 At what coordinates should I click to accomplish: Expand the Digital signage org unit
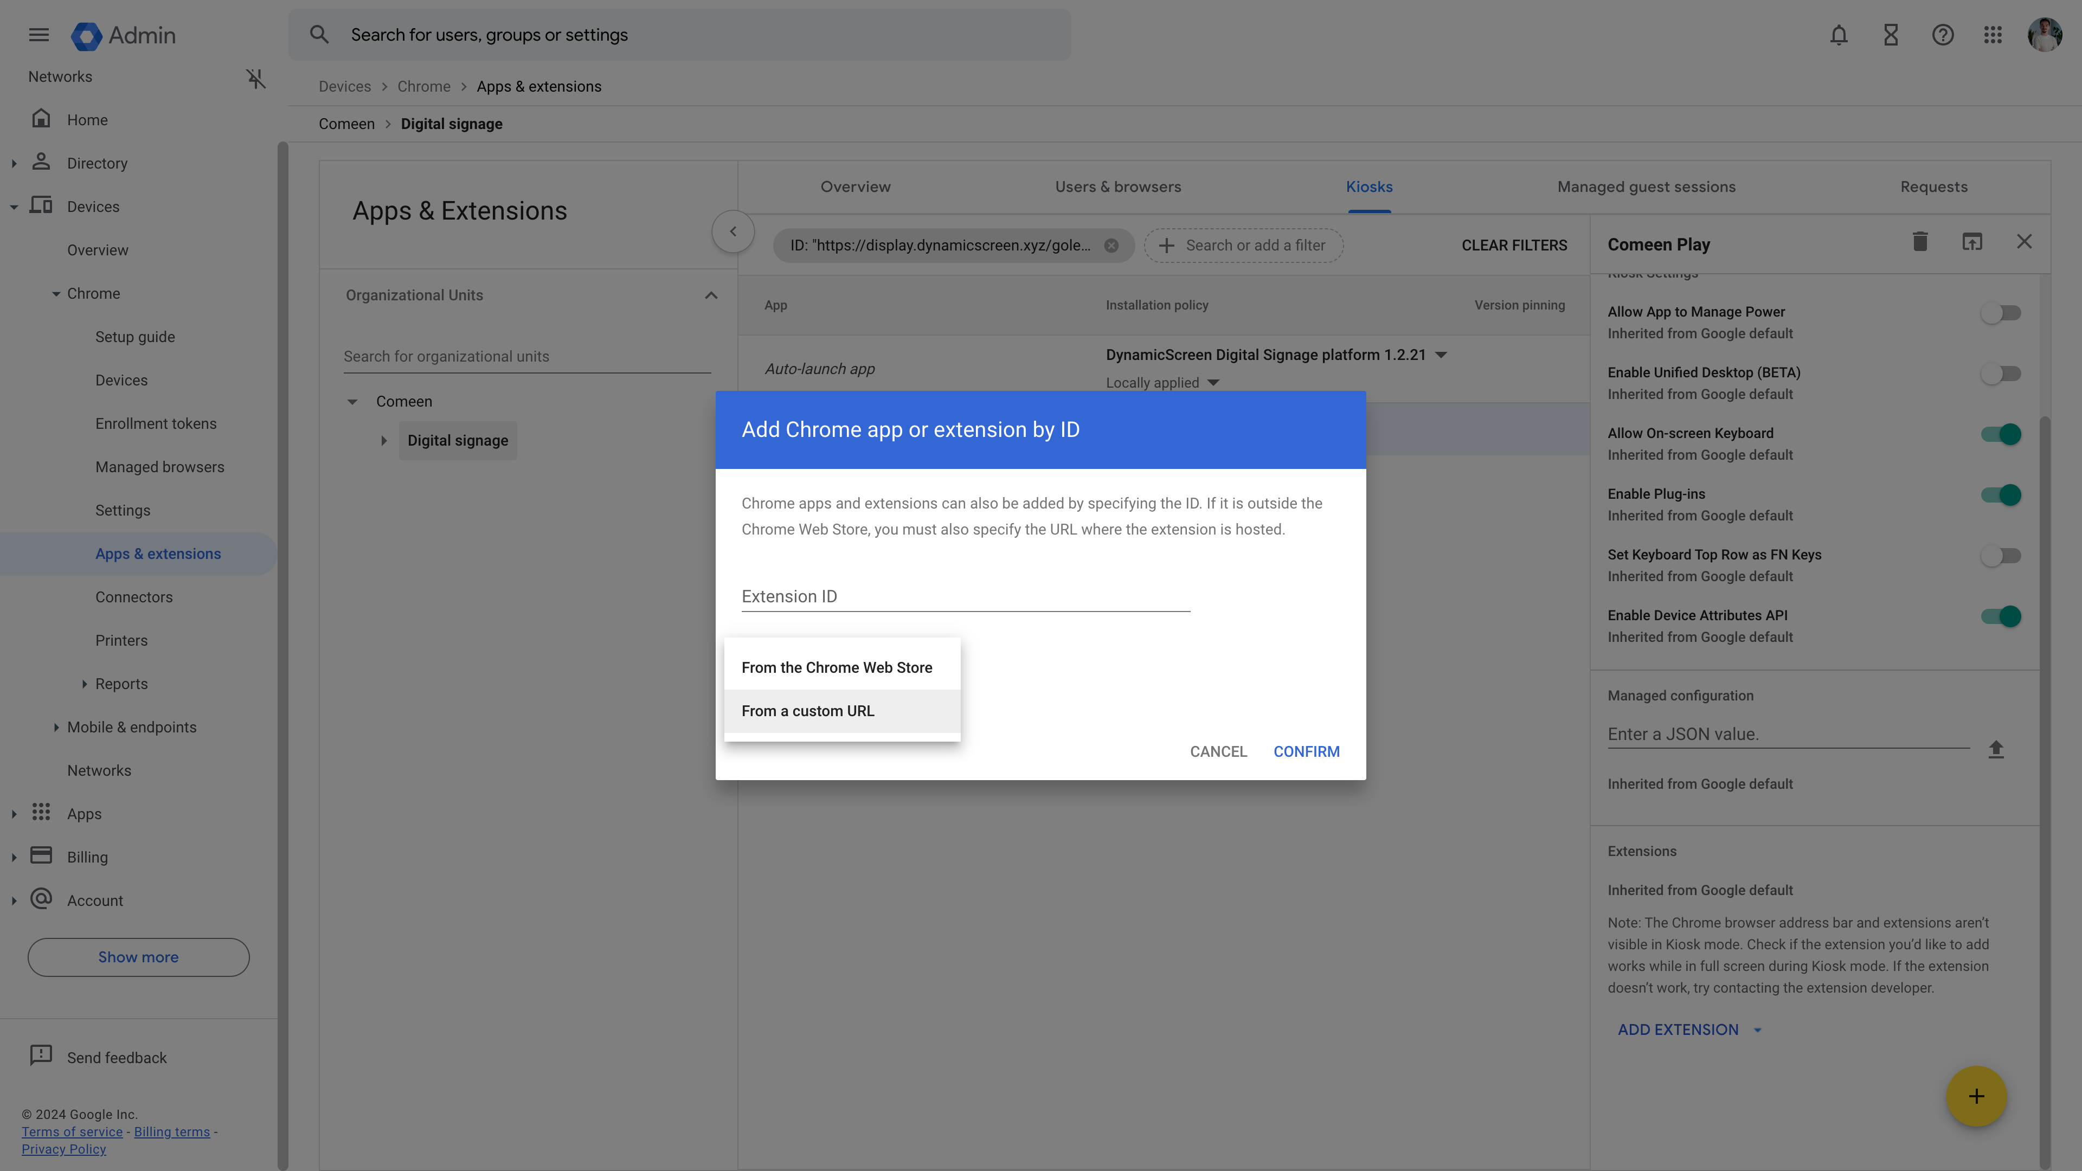point(384,441)
